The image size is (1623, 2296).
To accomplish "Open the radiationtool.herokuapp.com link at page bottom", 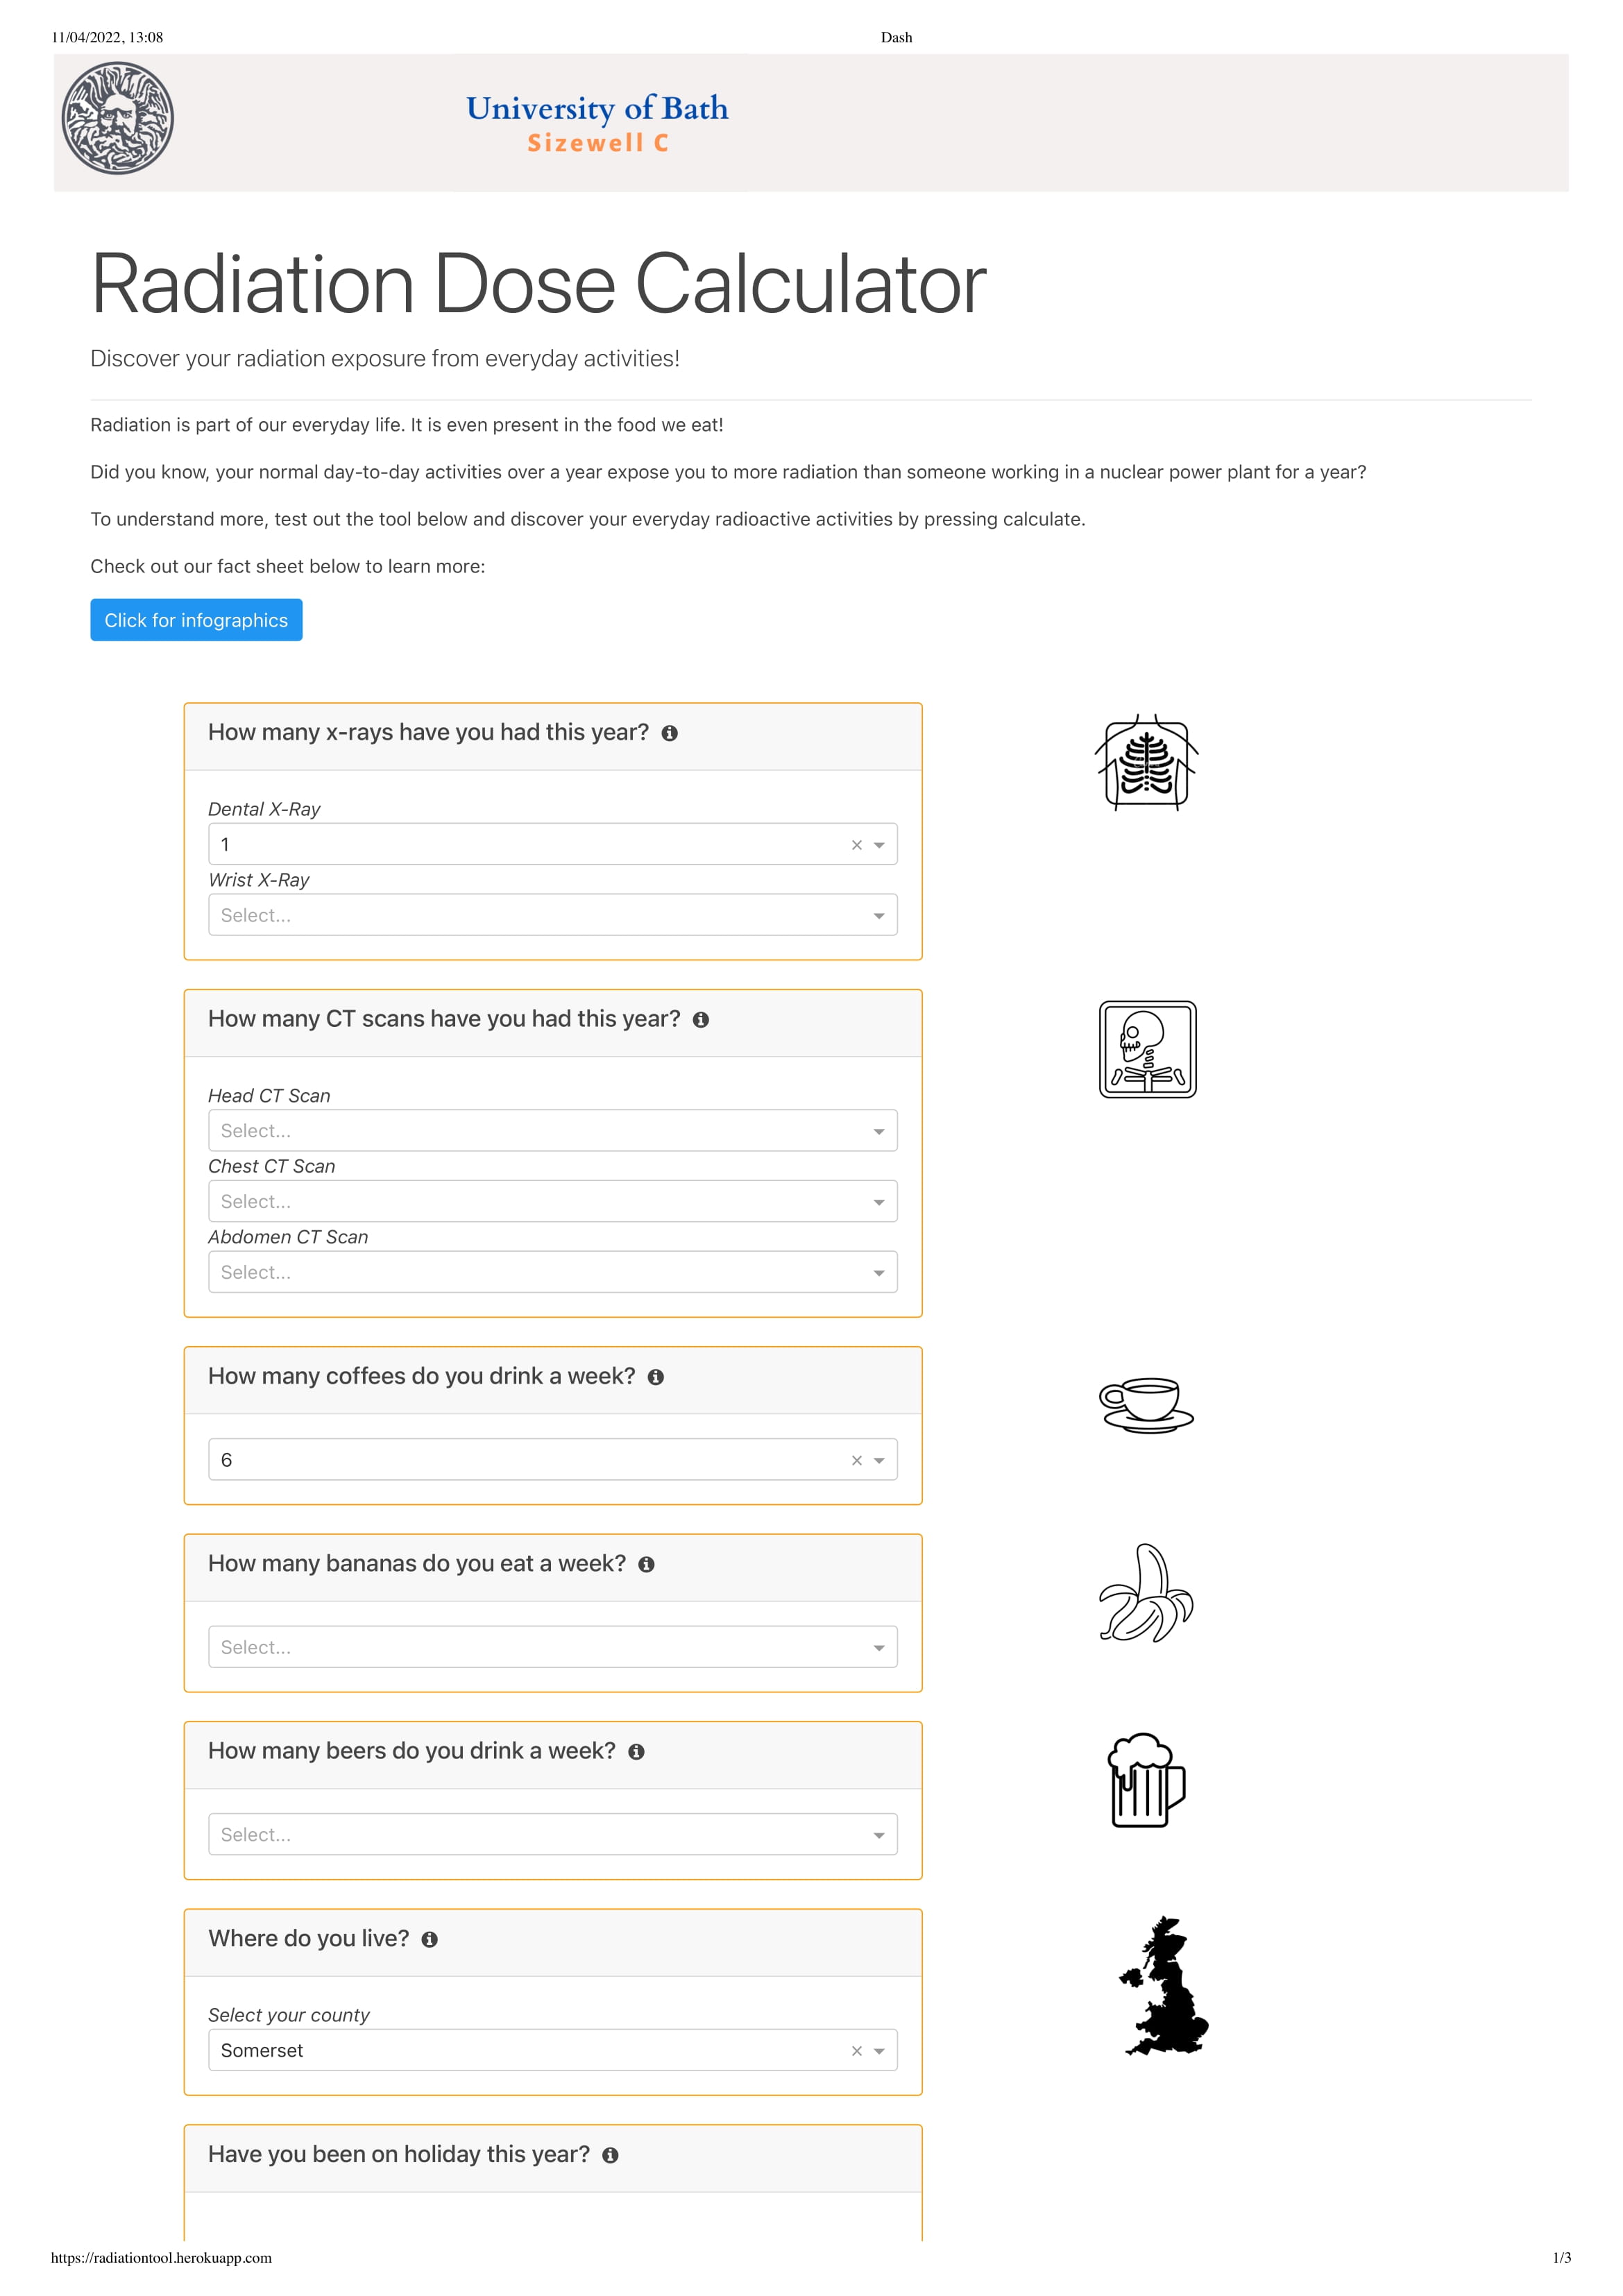I will pos(161,2257).
